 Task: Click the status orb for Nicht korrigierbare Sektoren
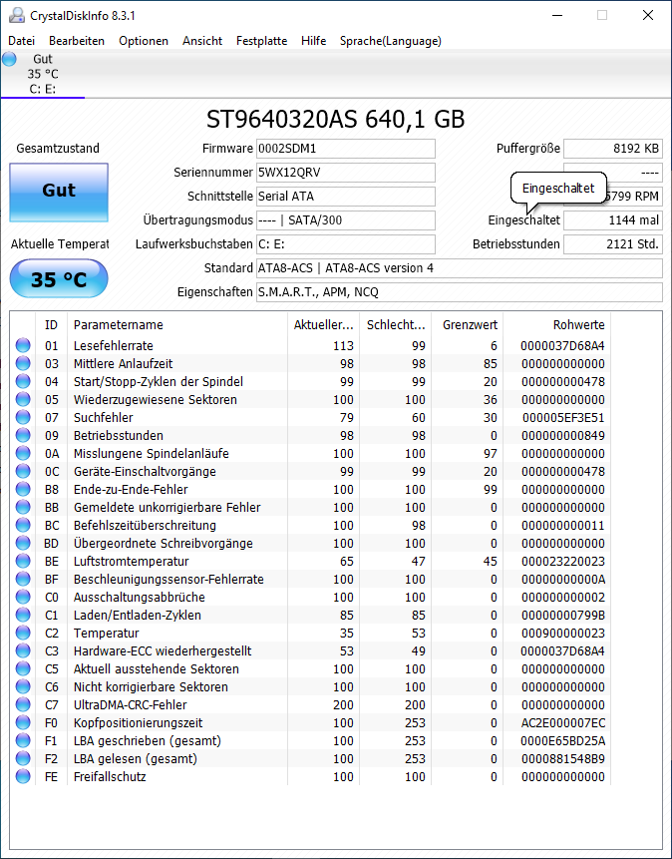coord(23,686)
